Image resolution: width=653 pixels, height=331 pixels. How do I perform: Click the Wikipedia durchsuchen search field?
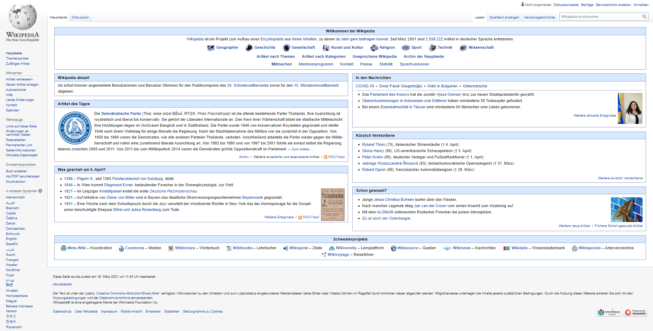coord(600,16)
